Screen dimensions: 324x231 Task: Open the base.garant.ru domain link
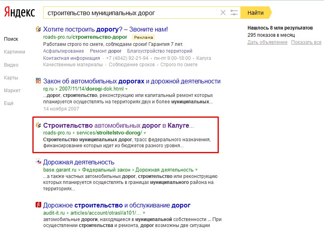60,170
